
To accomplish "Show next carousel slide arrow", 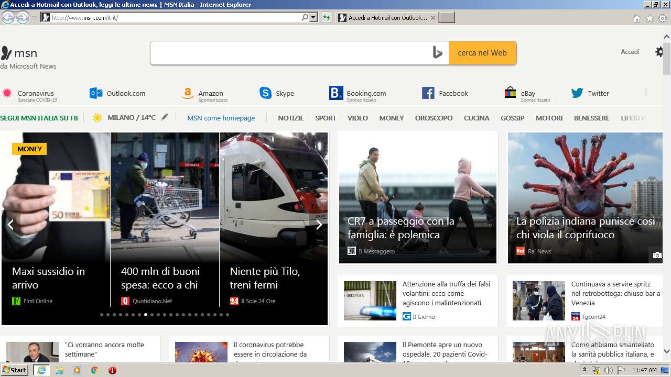I will [x=318, y=225].
